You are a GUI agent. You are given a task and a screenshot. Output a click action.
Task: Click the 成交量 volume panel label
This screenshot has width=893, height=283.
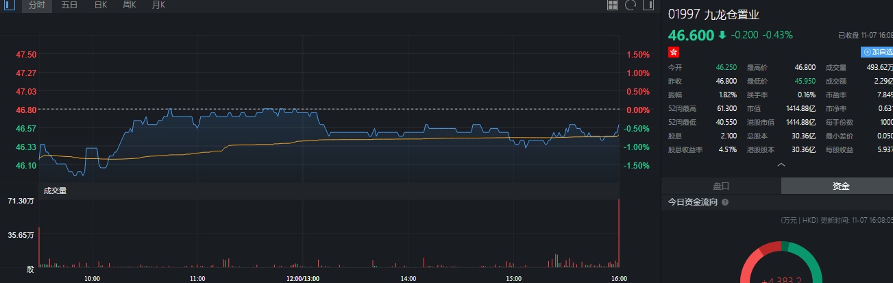coord(55,191)
